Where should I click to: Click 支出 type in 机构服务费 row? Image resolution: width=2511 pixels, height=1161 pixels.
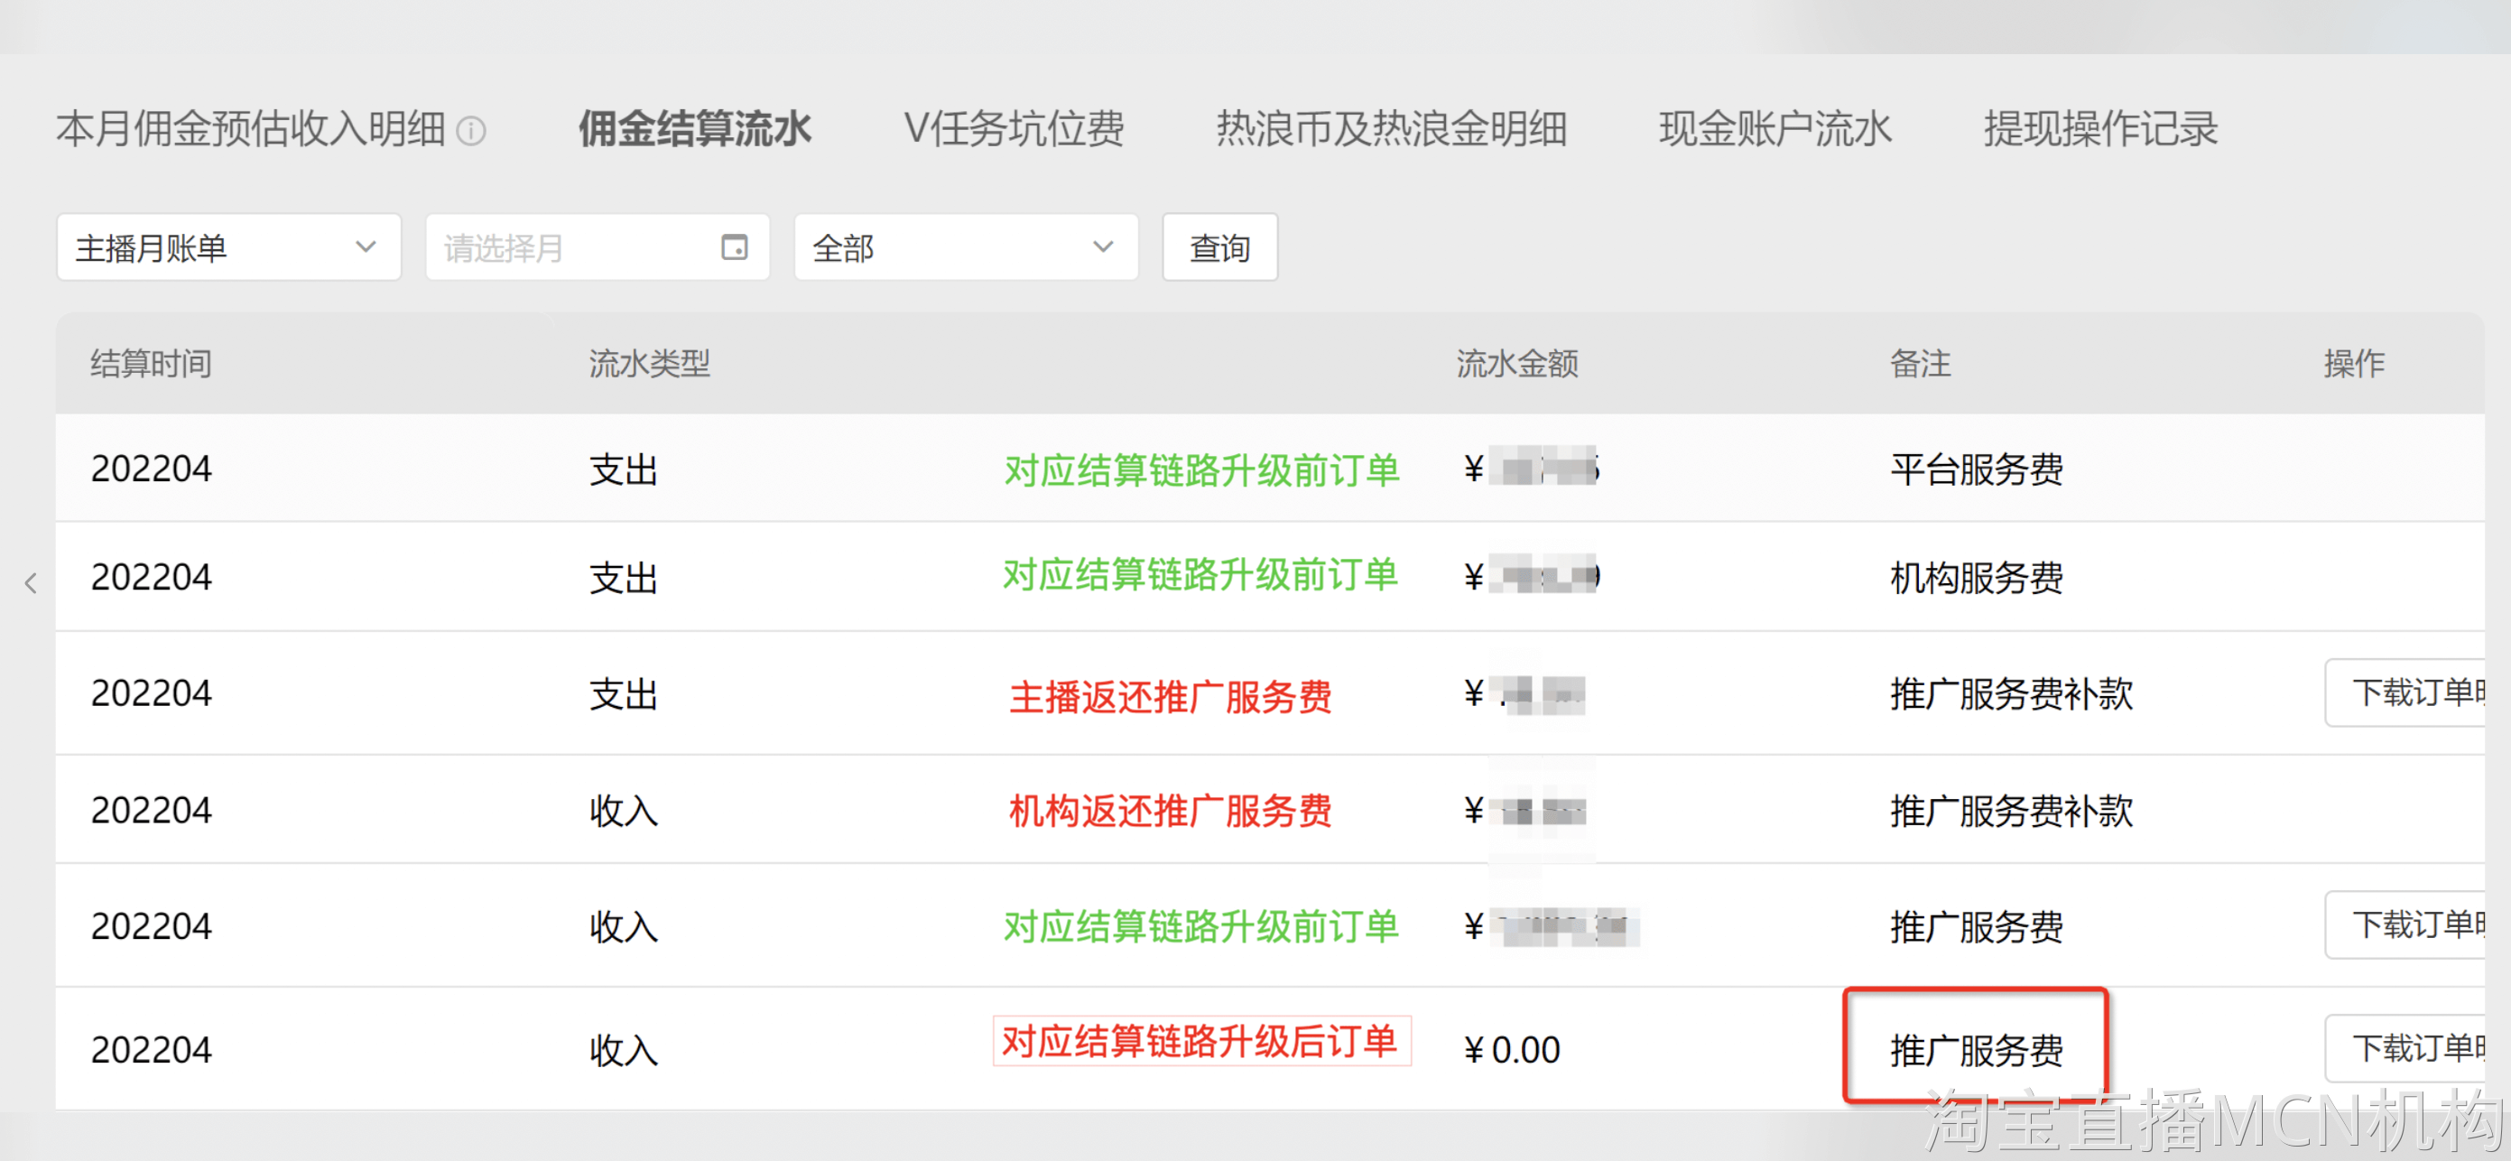point(624,577)
